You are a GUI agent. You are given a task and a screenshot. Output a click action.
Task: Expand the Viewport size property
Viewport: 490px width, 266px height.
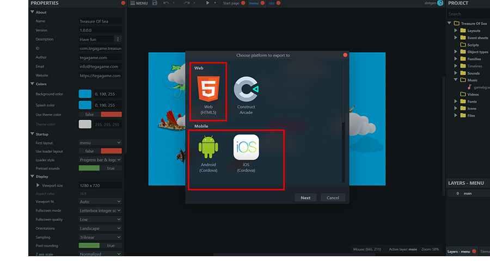click(38, 185)
